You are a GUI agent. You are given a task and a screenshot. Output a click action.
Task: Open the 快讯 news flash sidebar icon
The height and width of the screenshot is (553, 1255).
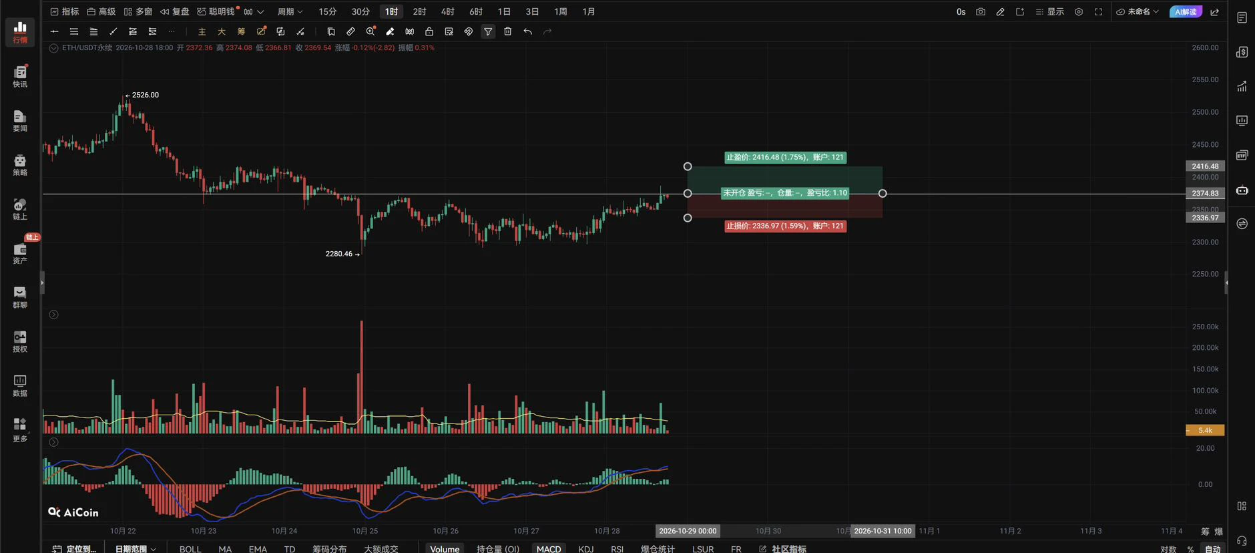20,76
